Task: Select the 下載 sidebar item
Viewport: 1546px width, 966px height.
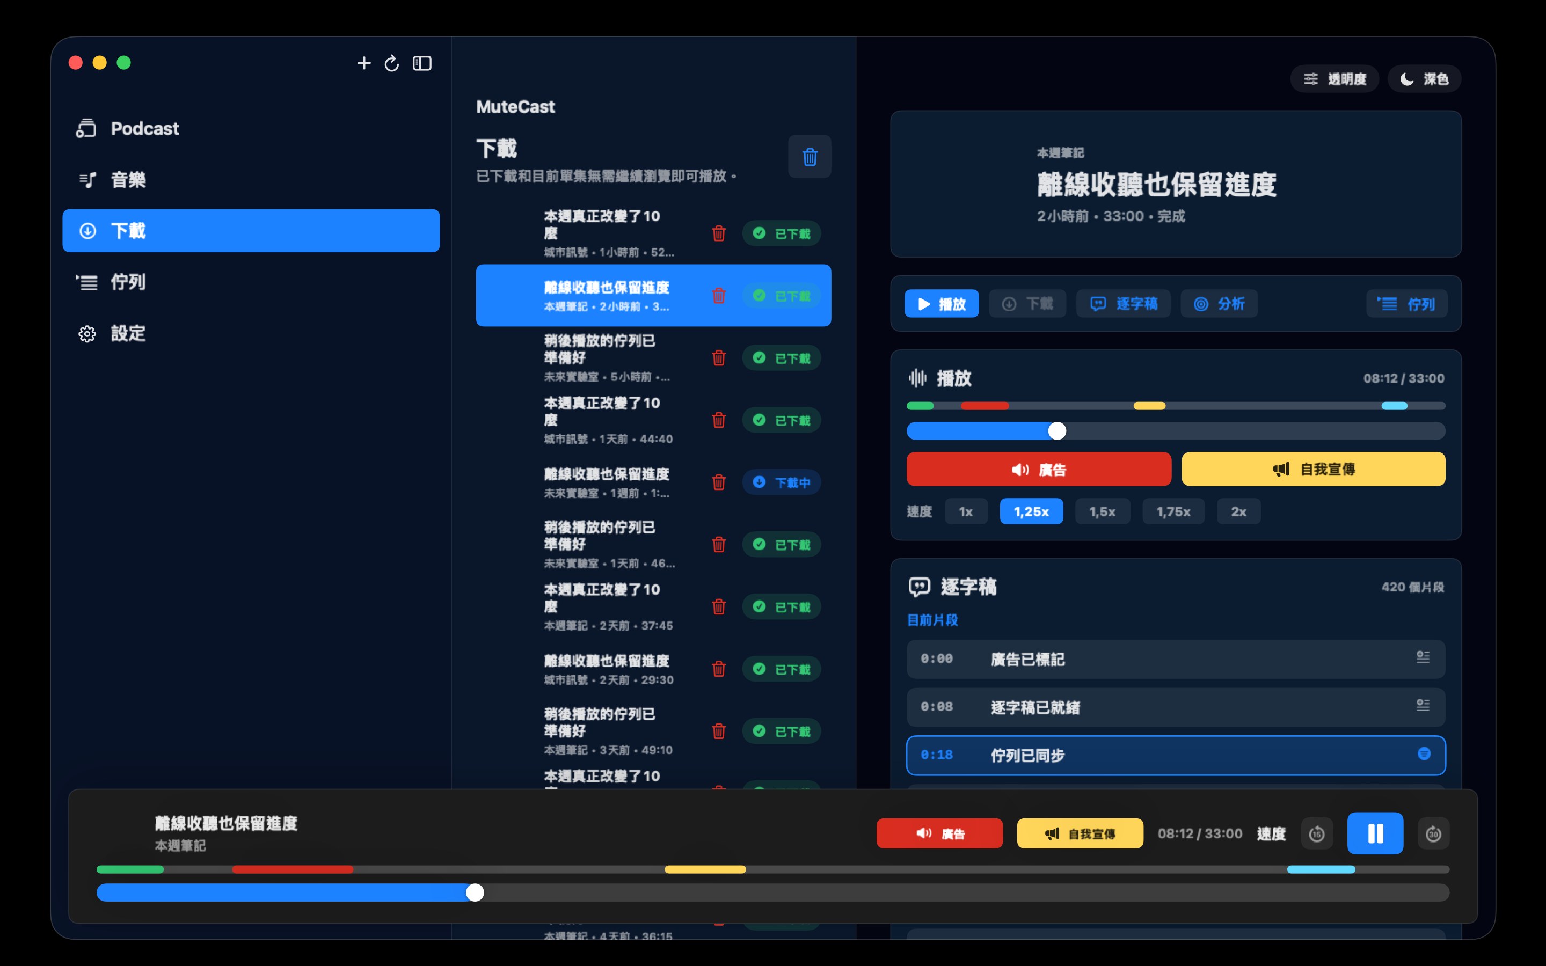Action: coord(251,231)
